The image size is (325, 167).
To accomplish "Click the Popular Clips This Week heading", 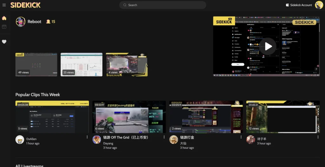I will (38, 95).
